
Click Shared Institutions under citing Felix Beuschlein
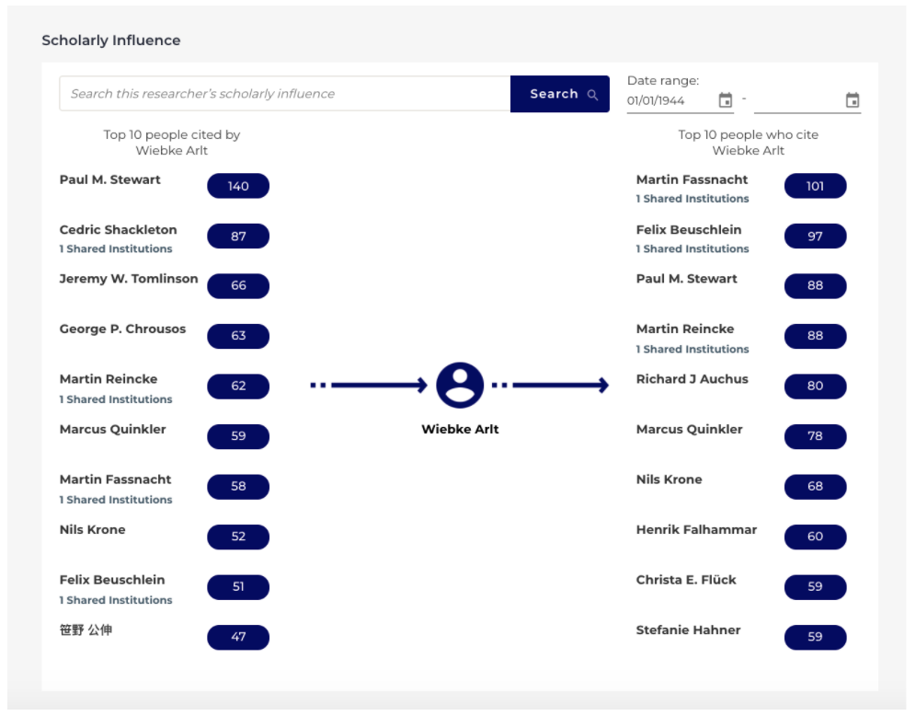(693, 249)
